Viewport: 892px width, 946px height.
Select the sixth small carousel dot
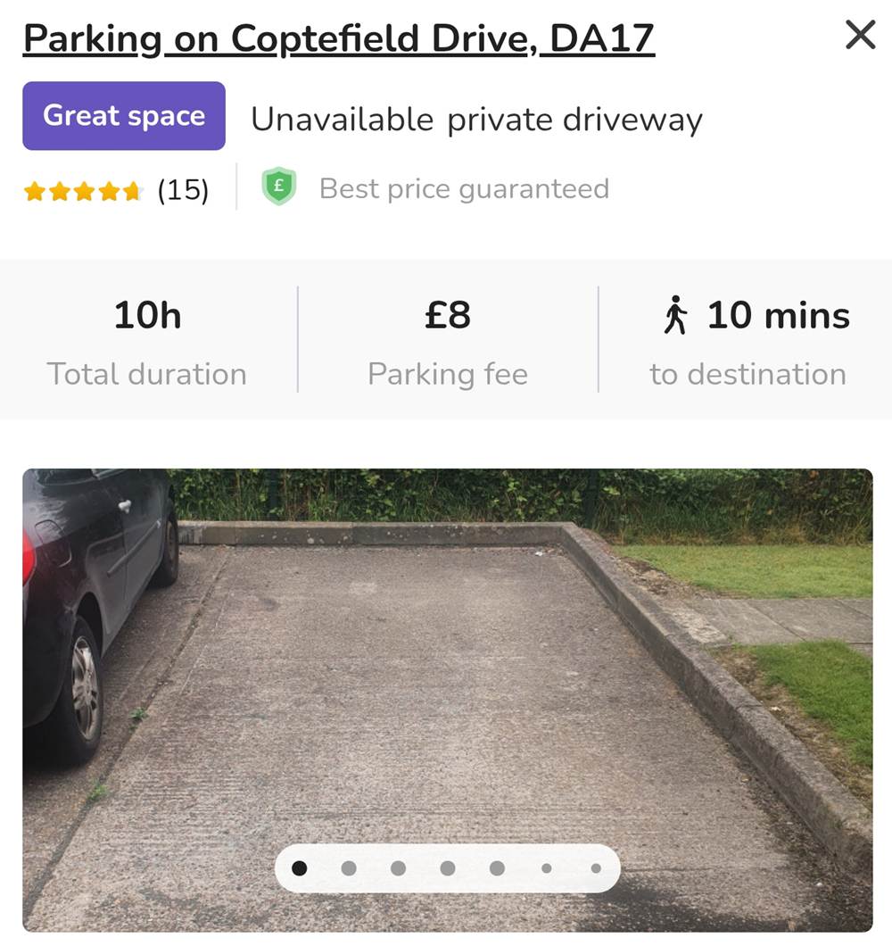(x=546, y=868)
